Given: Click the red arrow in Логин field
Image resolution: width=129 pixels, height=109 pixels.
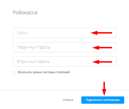Looking at the screenshot, I should click(x=101, y=33).
